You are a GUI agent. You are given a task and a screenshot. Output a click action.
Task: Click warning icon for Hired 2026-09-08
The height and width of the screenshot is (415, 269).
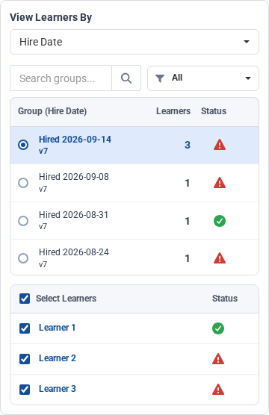pyautogui.click(x=220, y=183)
